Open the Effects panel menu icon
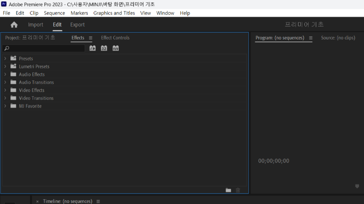 (x=91, y=38)
